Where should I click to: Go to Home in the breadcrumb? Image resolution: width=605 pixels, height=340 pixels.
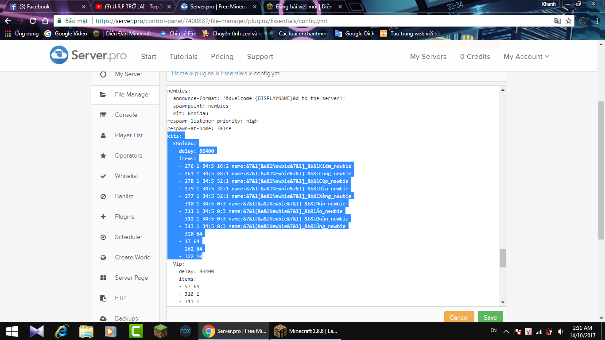click(x=180, y=73)
